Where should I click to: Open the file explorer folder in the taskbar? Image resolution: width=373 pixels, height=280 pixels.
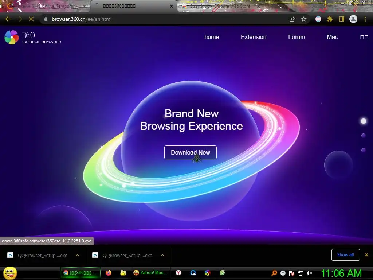pos(123,273)
